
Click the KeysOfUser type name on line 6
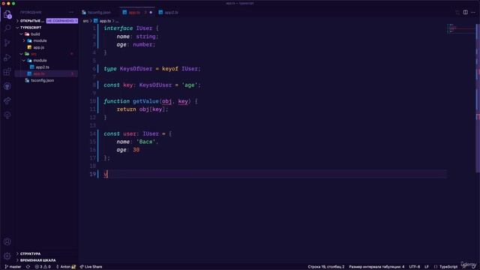click(x=136, y=68)
